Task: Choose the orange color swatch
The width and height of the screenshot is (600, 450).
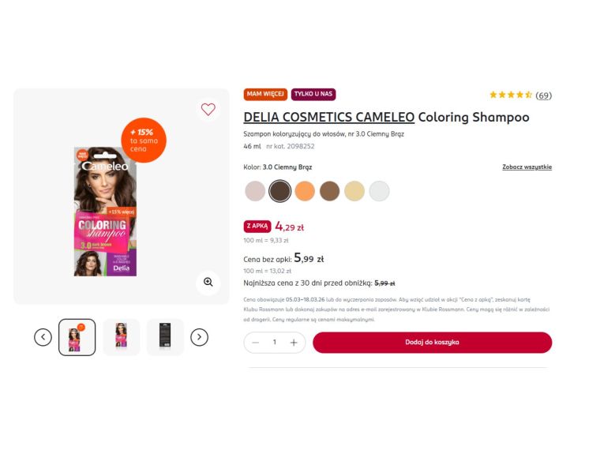Action: tap(305, 191)
